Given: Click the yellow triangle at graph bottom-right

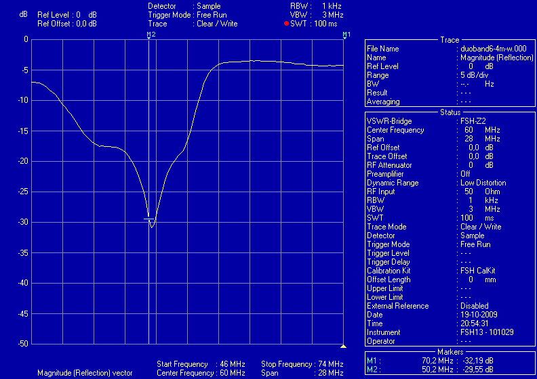Looking at the screenshot, I should [x=344, y=347].
